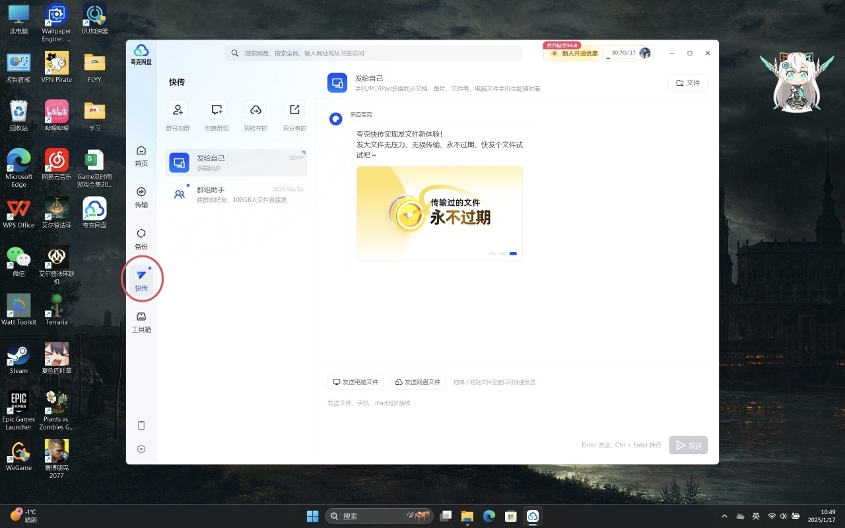Click 发送电脑文件 button
The image size is (845, 528).
click(x=355, y=382)
